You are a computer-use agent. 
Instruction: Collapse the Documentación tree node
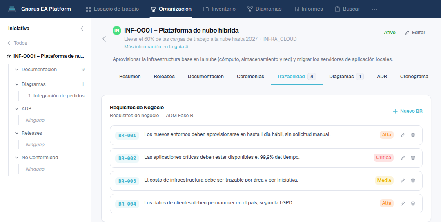[17, 70]
